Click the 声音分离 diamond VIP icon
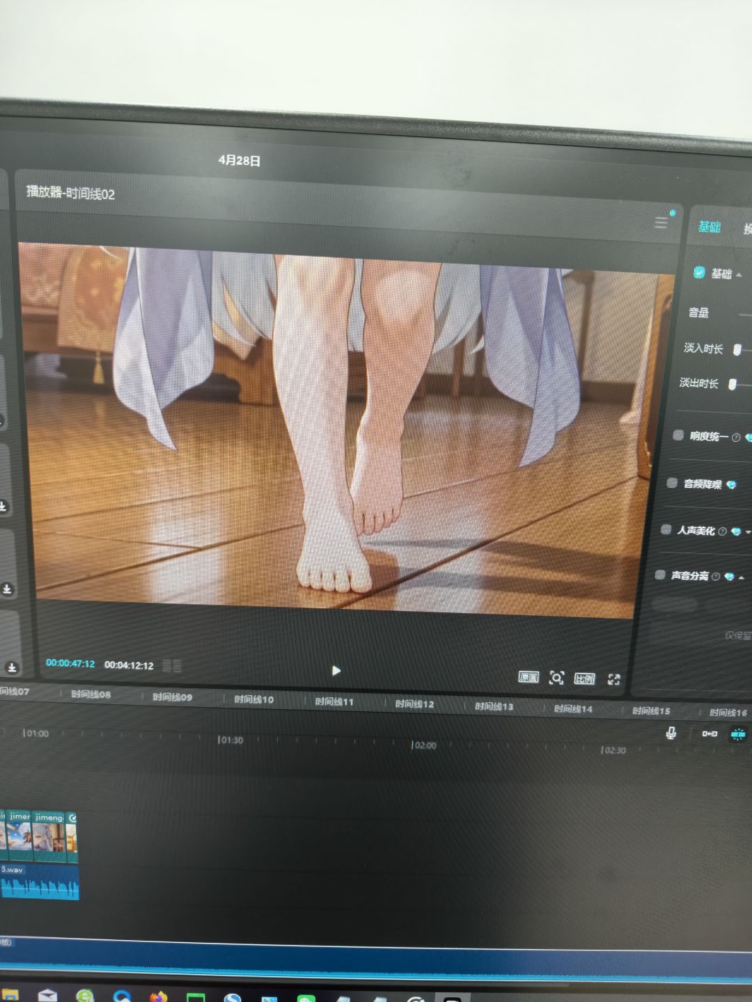Screen dimensions: 752x1002 729,577
